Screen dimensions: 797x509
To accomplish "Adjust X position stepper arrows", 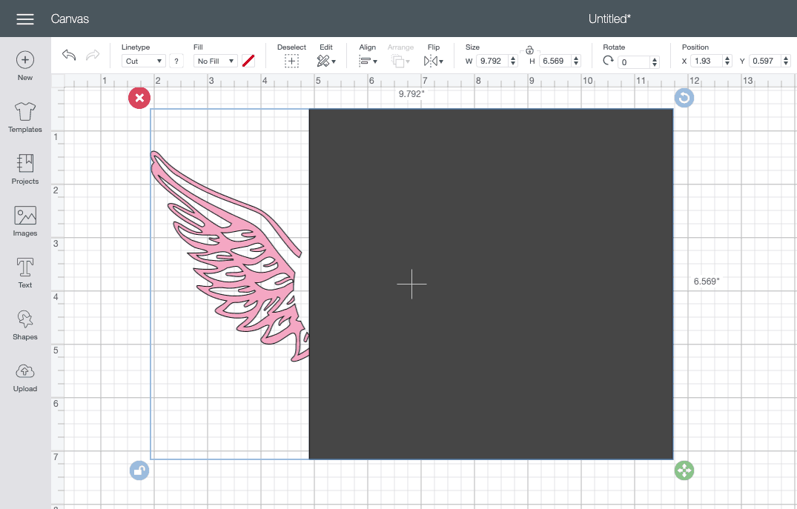I will 727,61.
